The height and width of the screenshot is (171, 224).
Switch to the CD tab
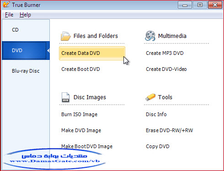click(x=26, y=30)
